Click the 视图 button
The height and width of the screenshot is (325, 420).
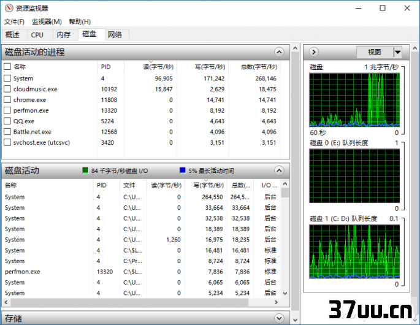[375, 52]
